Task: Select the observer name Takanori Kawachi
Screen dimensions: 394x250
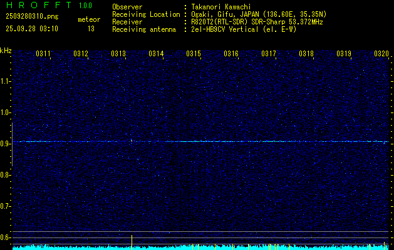Action: tap(221, 7)
